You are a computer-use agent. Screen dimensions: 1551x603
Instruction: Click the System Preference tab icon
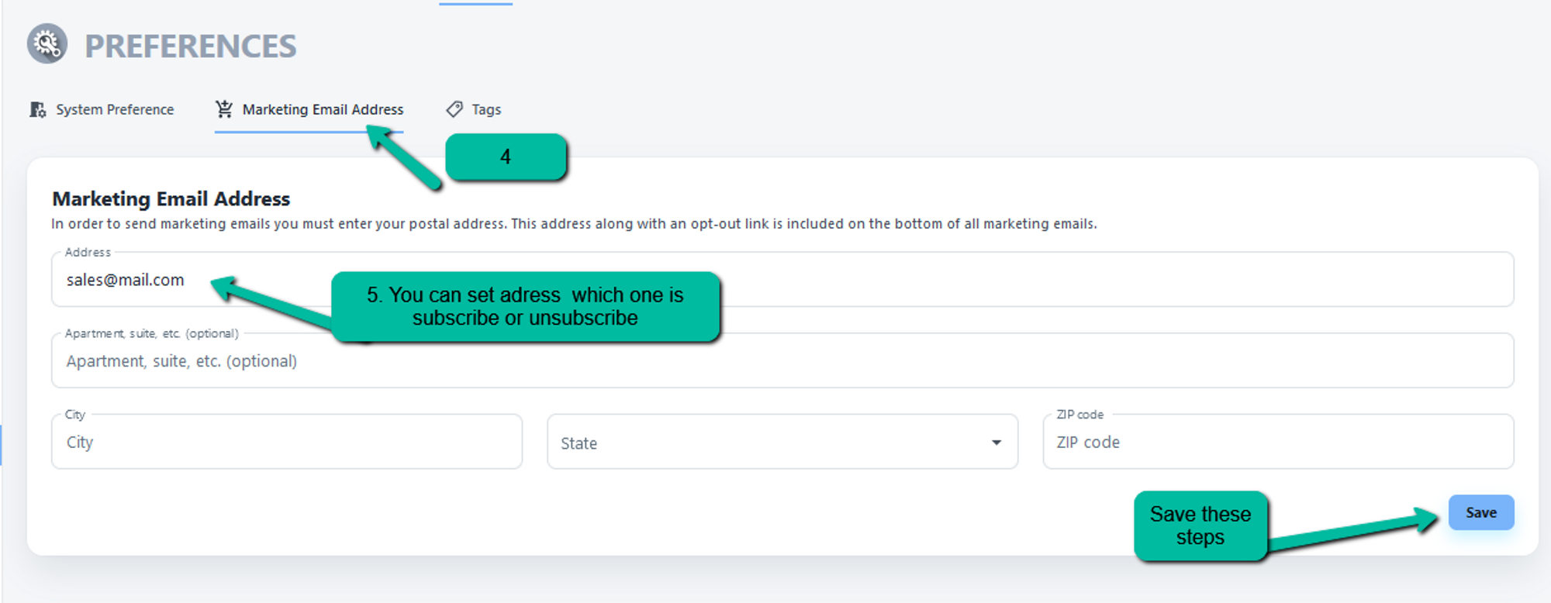pyautogui.click(x=38, y=109)
